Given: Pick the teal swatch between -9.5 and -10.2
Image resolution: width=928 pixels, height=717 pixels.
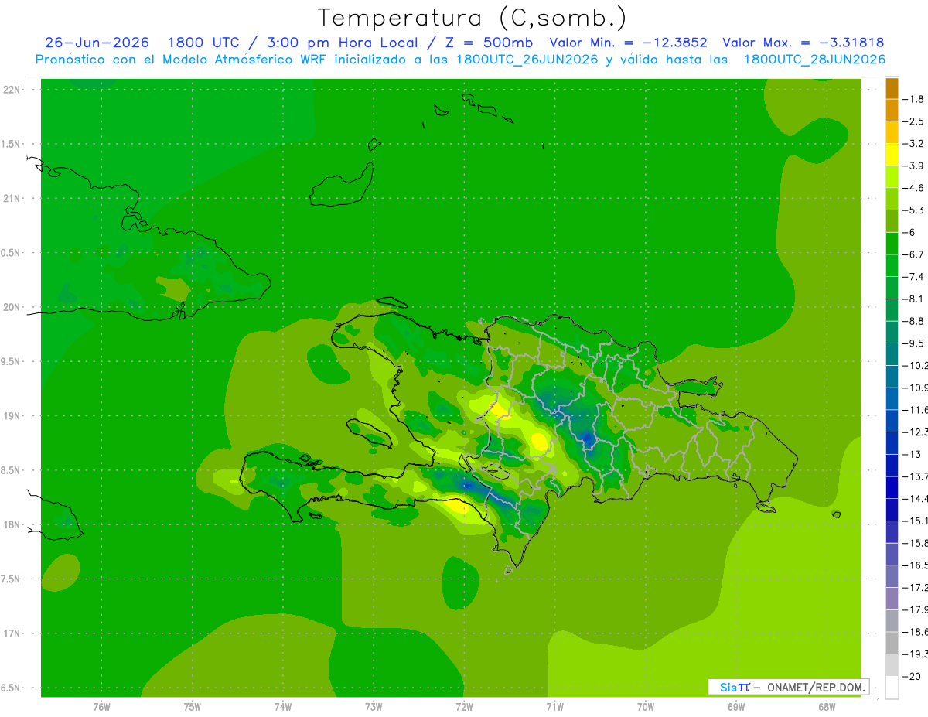Looking at the screenshot, I should click(x=892, y=353).
